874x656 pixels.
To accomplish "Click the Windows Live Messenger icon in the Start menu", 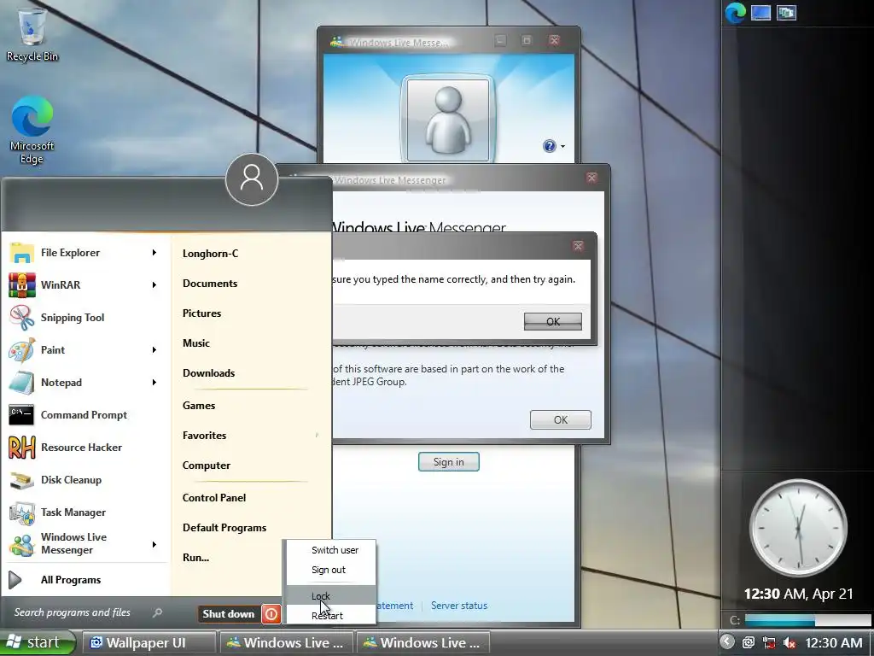I will click(21, 544).
